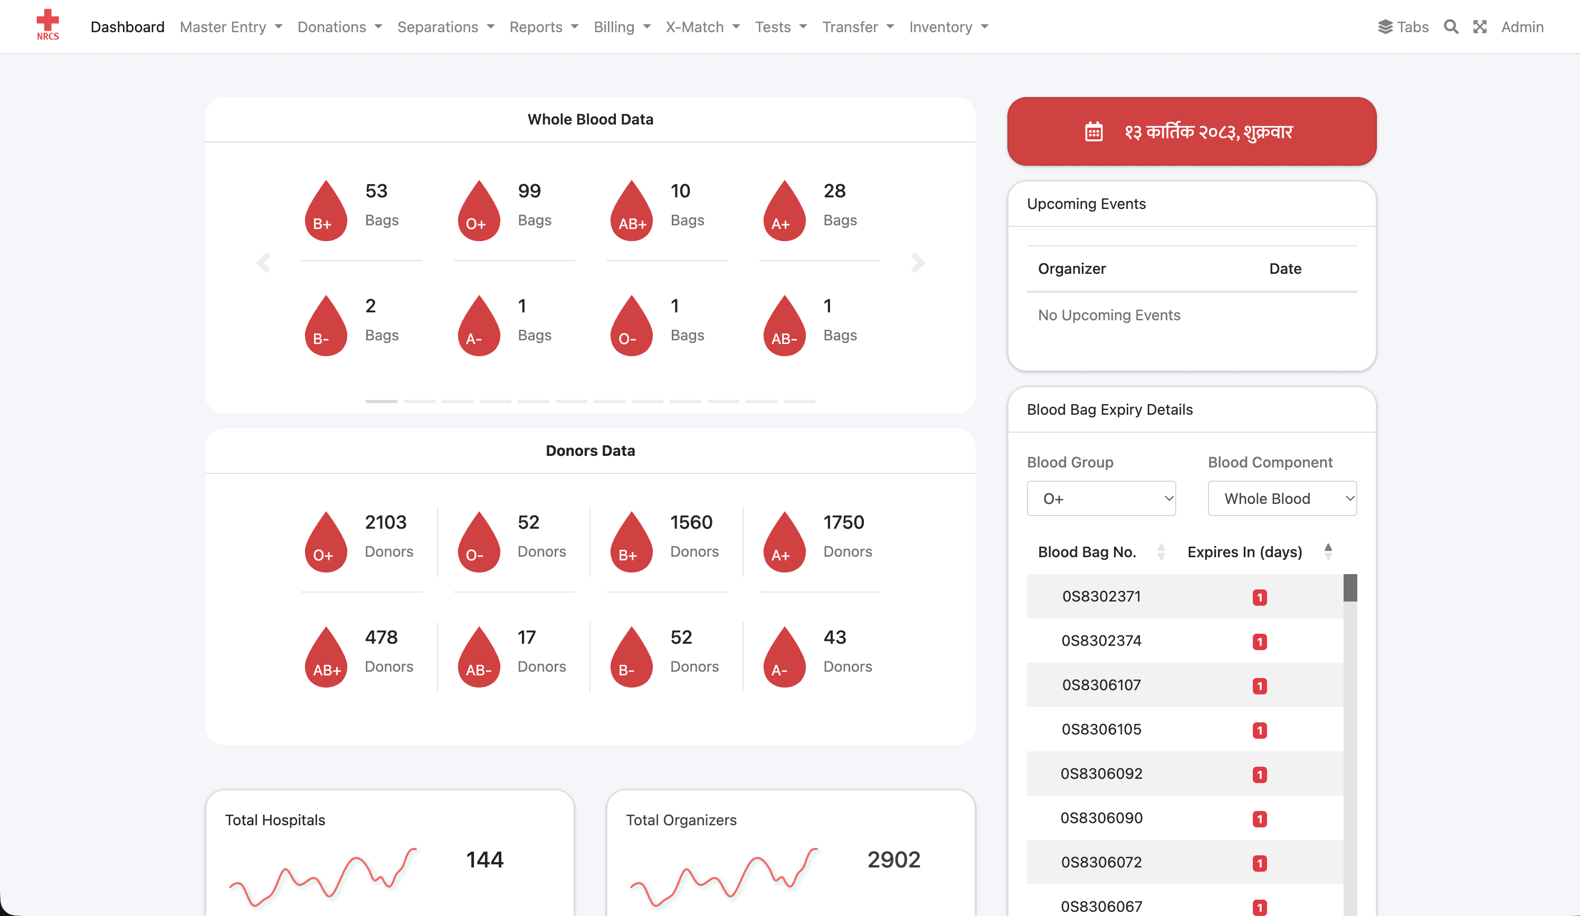Go to next Whole Blood slide arrow
1580x916 pixels.
pos(917,262)
